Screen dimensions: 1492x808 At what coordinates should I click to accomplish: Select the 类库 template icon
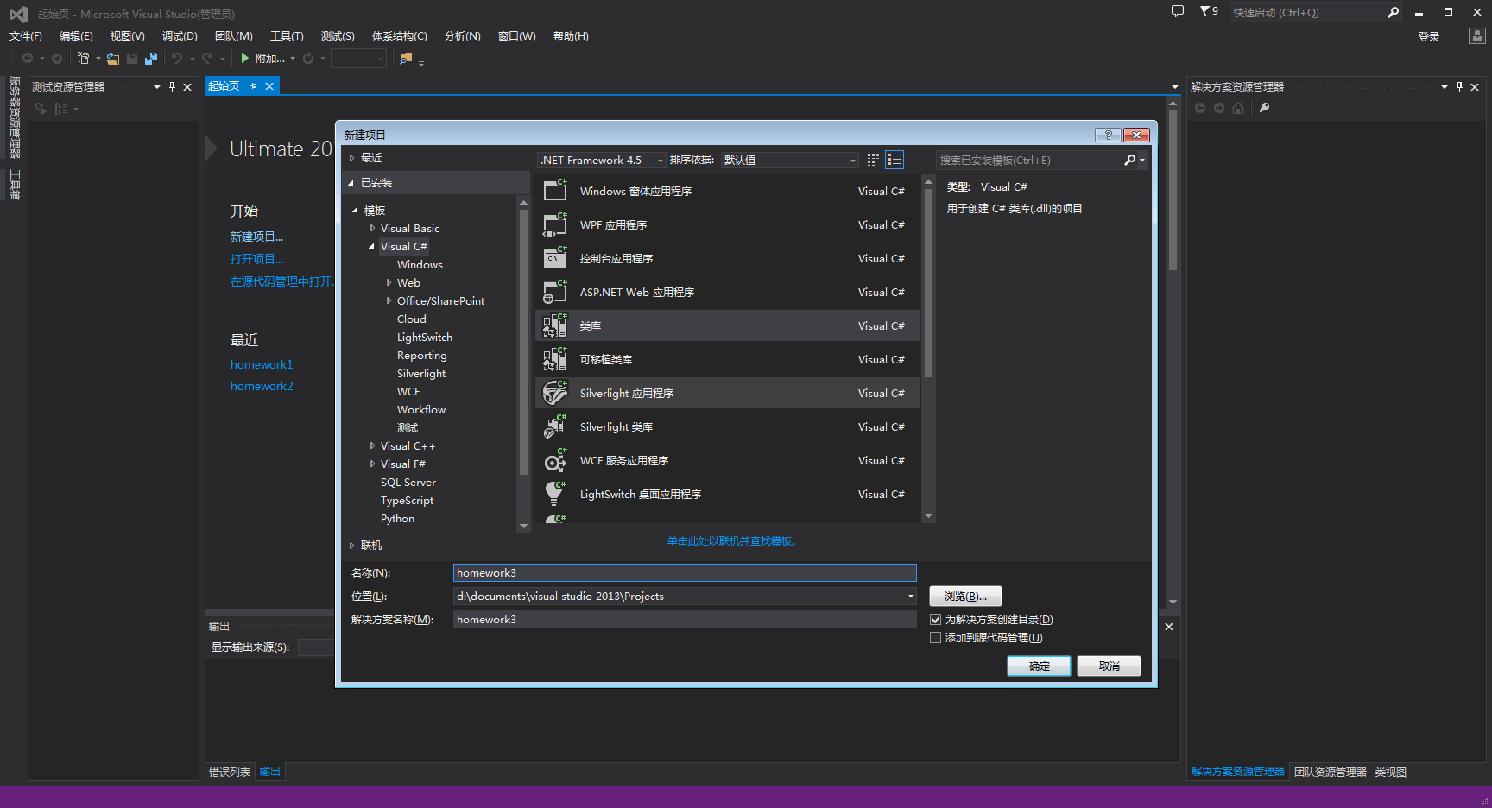pyautogui.click(x=555, y=325)
